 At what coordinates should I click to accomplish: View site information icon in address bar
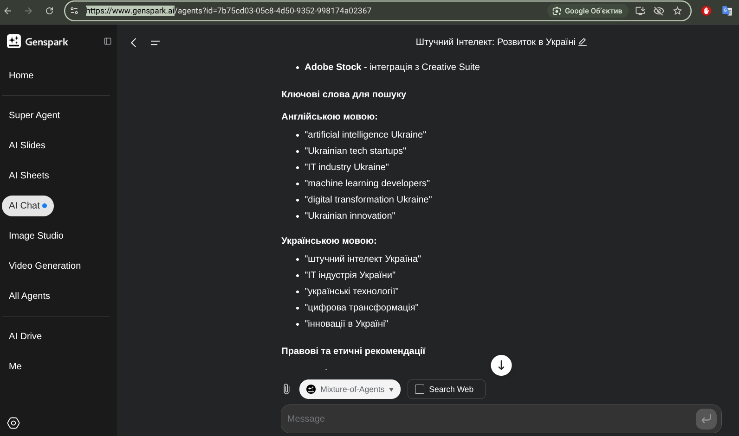(x=74, y=11)
